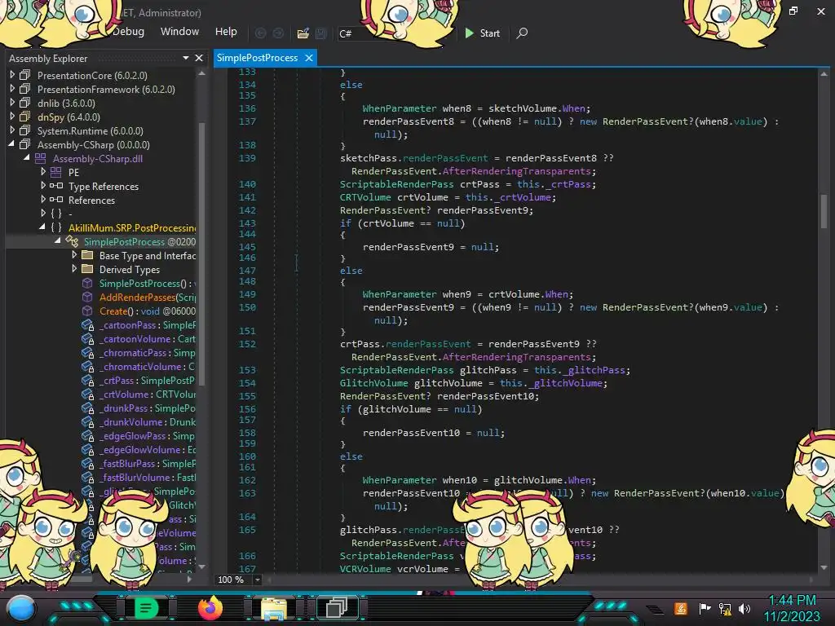Click the dnSpy assembly icon in tree

(25, 117)
